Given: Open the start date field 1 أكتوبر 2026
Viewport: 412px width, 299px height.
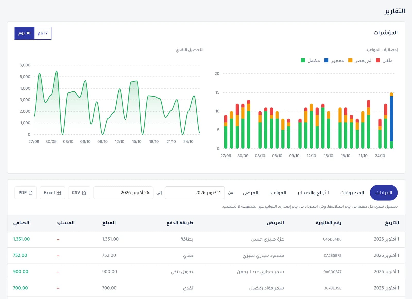Looking at the screenshot, I should pyautogui.click(x=195, y=193).
